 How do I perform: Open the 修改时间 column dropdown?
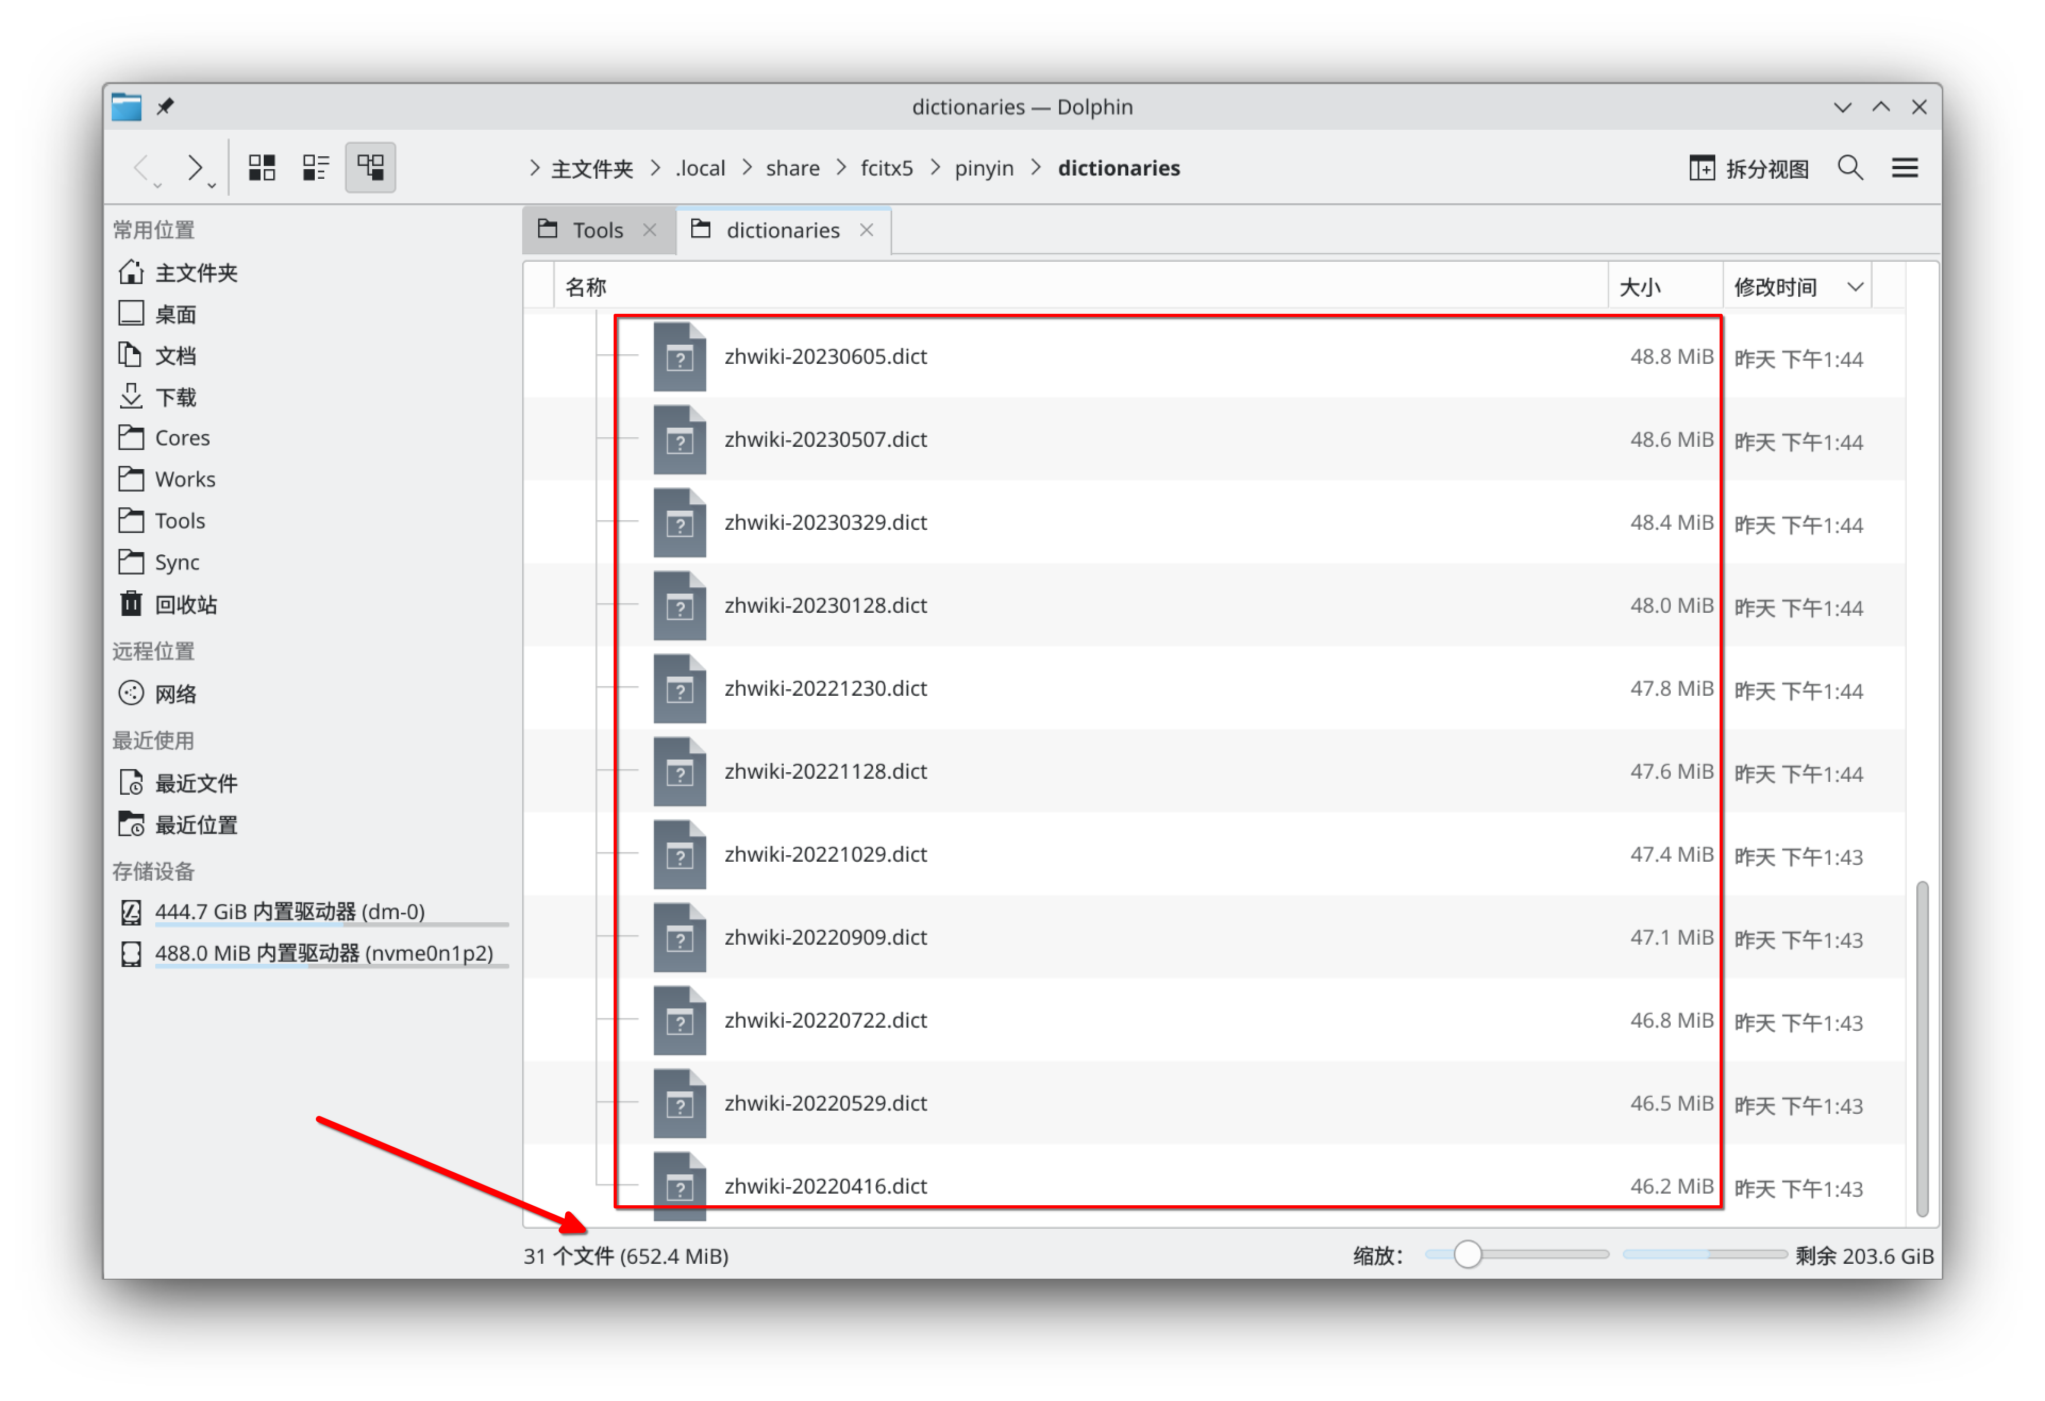pos(1857,286)
